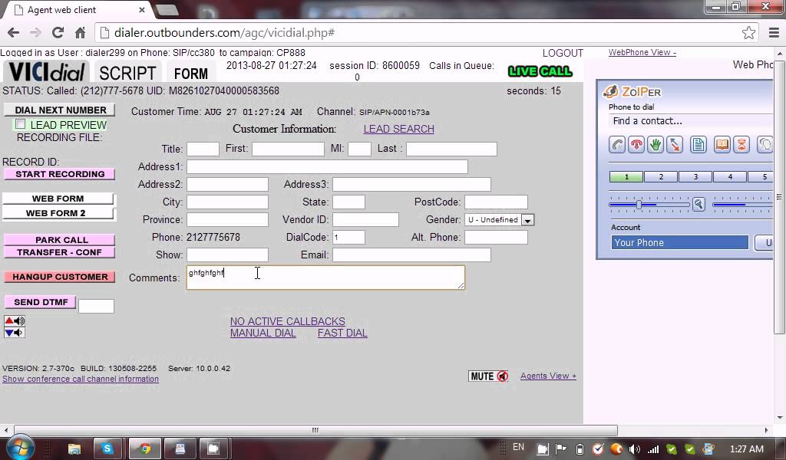Viewport: 786px width, 460px height.
Task: Open WEB FORM 2
Action: point(58,213)
